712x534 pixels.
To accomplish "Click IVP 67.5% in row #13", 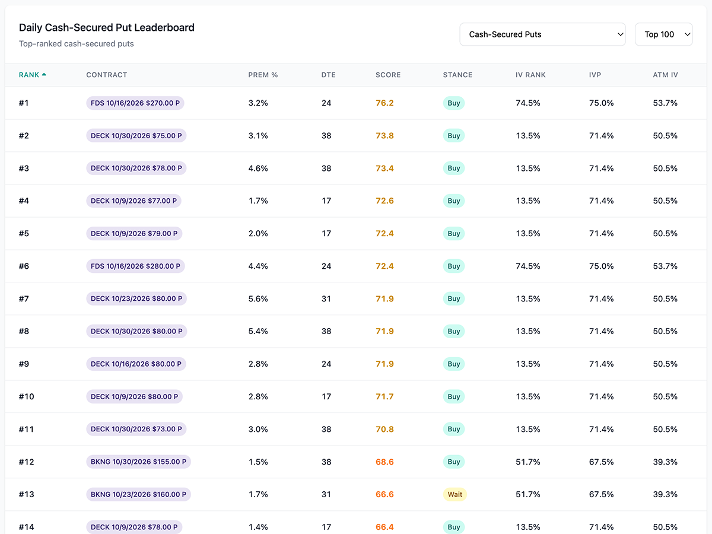I will coord(602,495).
